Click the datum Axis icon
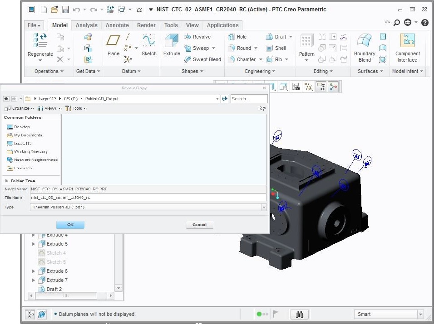 (x=128, y=37)
